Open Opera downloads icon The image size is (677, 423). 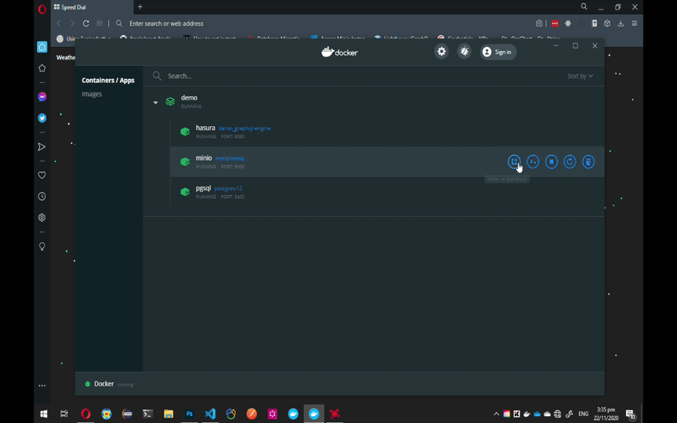pyautogui.click(x=621, y=23)
